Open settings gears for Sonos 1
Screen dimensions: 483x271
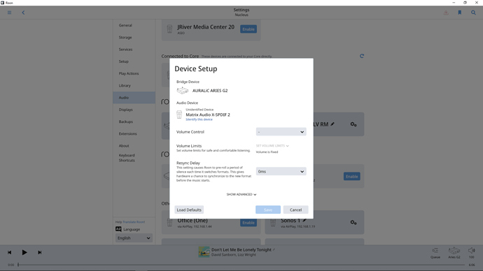tap(353, 222)
